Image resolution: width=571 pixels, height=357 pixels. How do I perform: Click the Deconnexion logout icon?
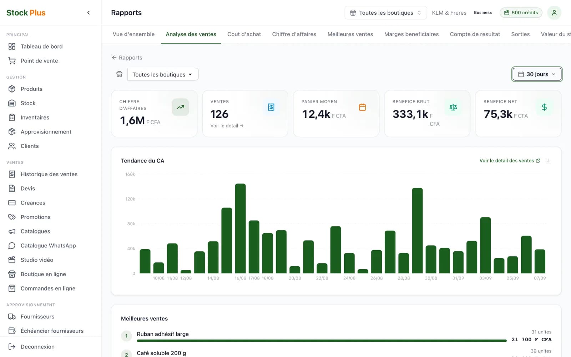(x=12, y=347)
